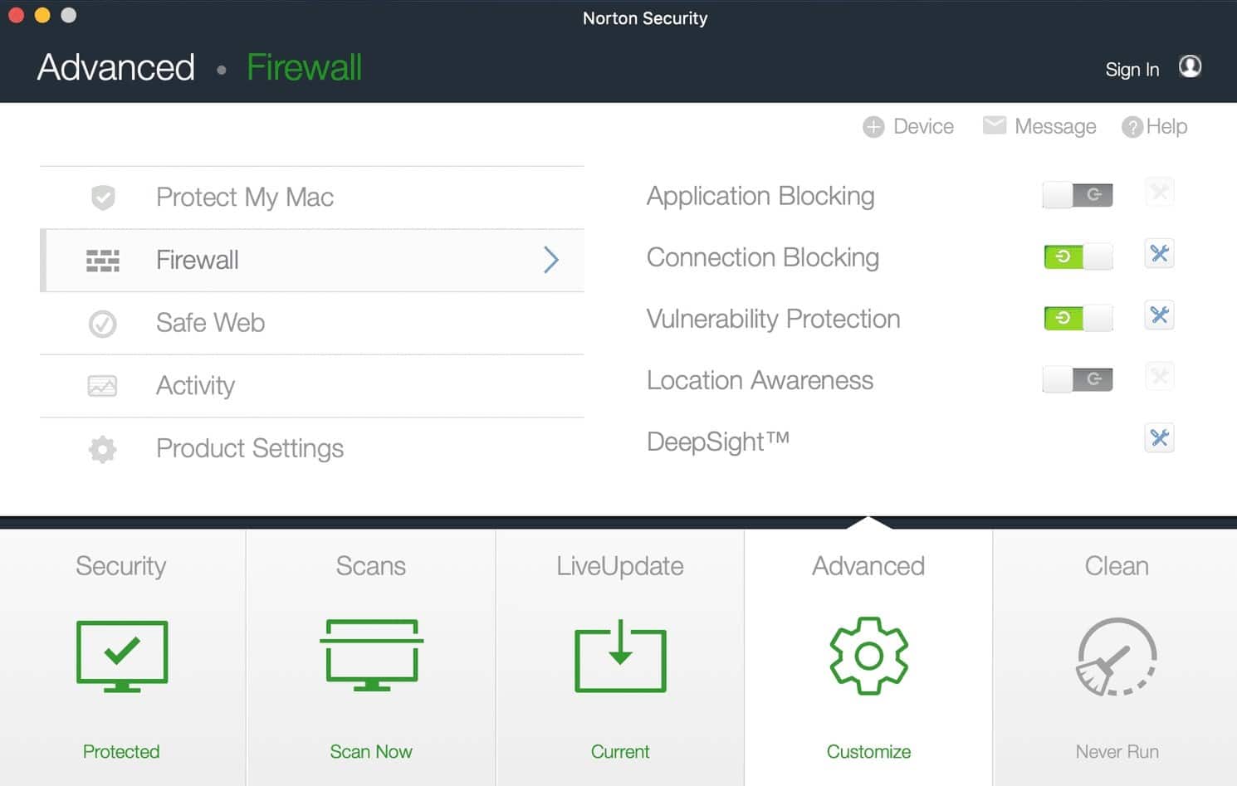
Task: Click the Protect My Mac shield icon
Action: tap(103, 198)
